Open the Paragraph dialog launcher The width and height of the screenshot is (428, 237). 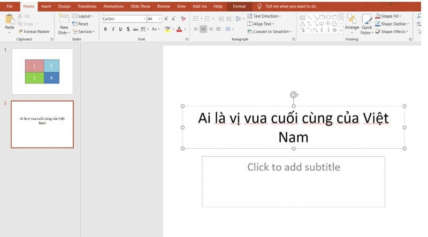tap(294, 40)
